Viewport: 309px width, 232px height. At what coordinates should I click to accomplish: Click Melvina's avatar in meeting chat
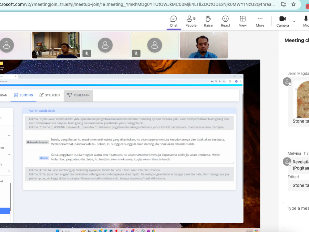[x=287, y=161]
